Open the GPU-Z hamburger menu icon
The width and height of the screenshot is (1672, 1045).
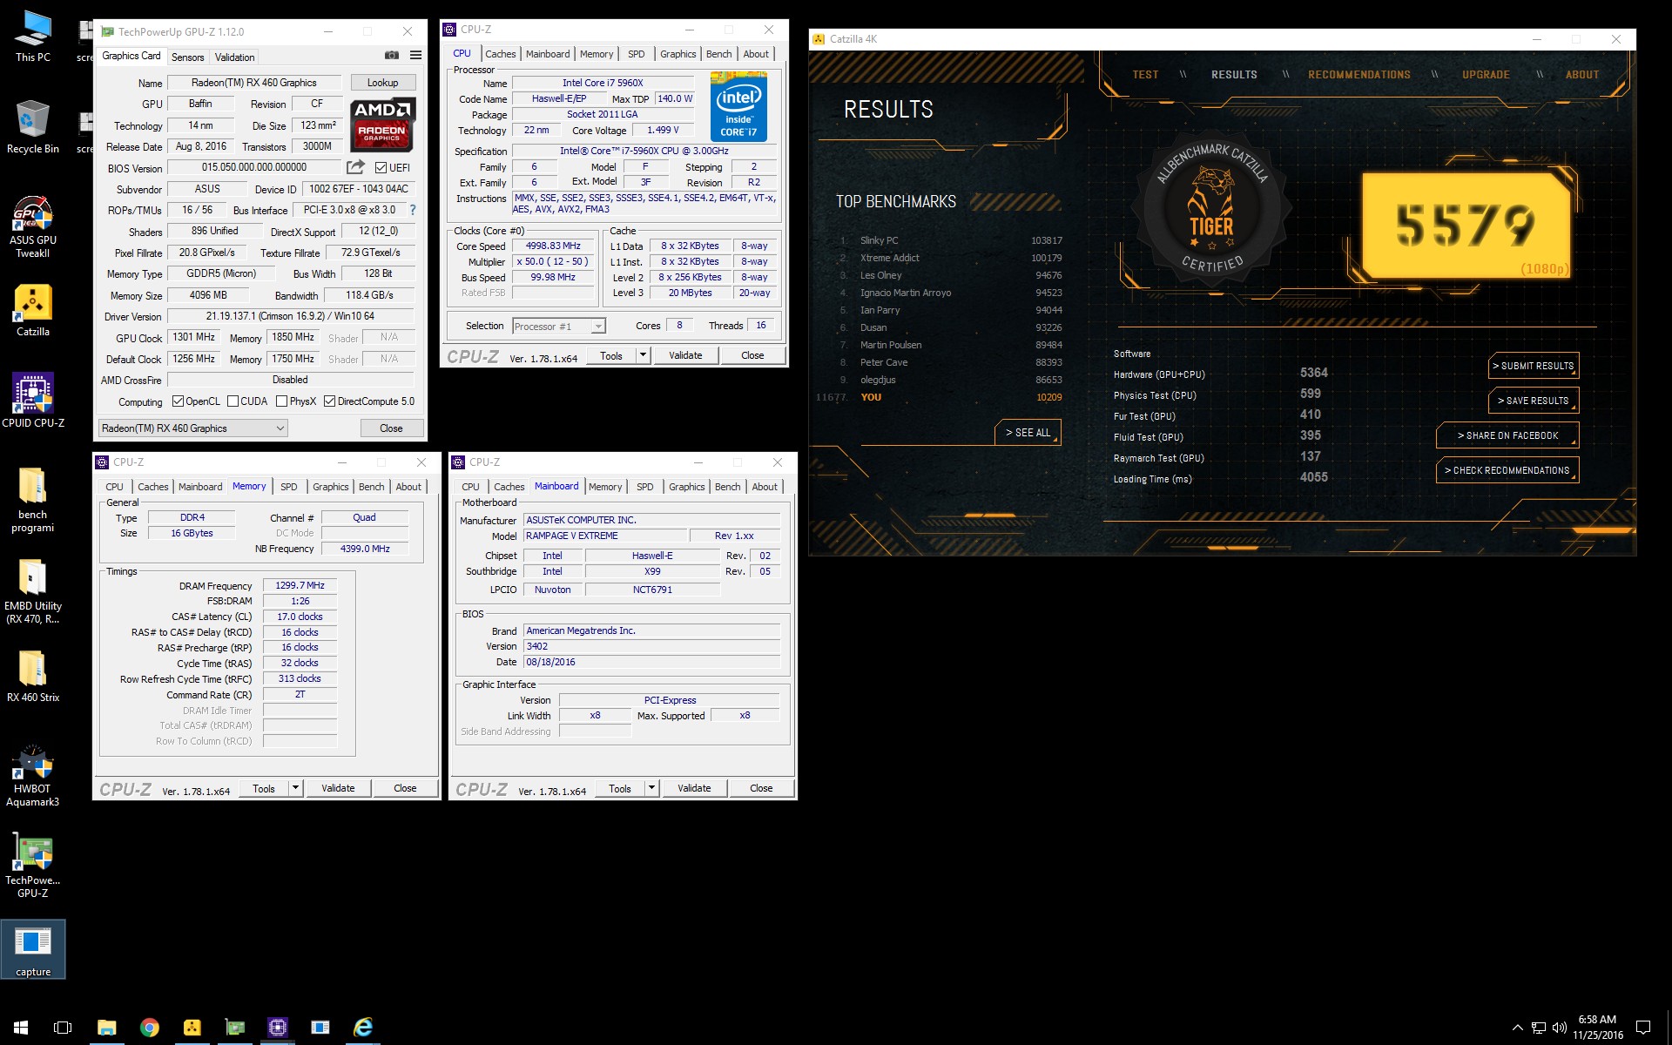point(416,55)
